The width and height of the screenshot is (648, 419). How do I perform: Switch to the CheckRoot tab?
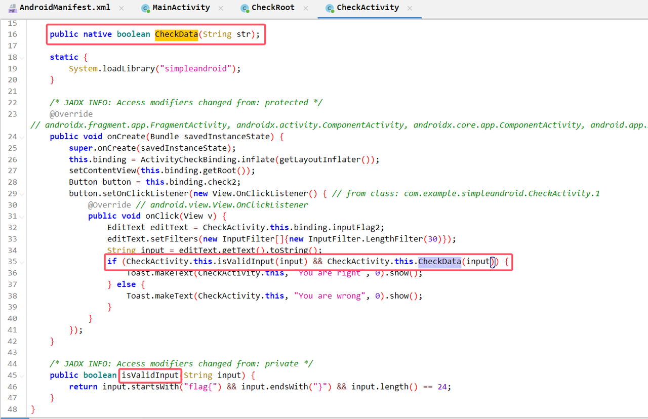[x=273, y=8]
